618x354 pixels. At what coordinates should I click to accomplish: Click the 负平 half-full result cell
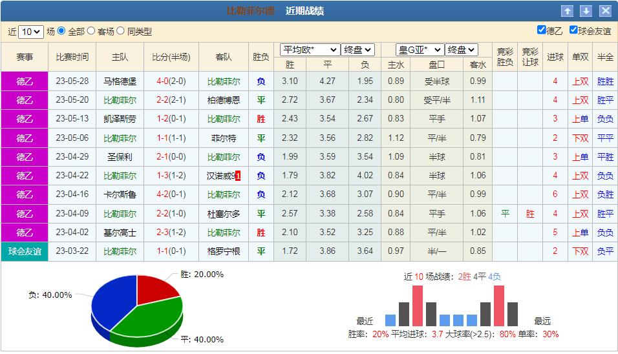(605, 251)
